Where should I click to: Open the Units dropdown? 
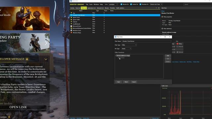113,4
